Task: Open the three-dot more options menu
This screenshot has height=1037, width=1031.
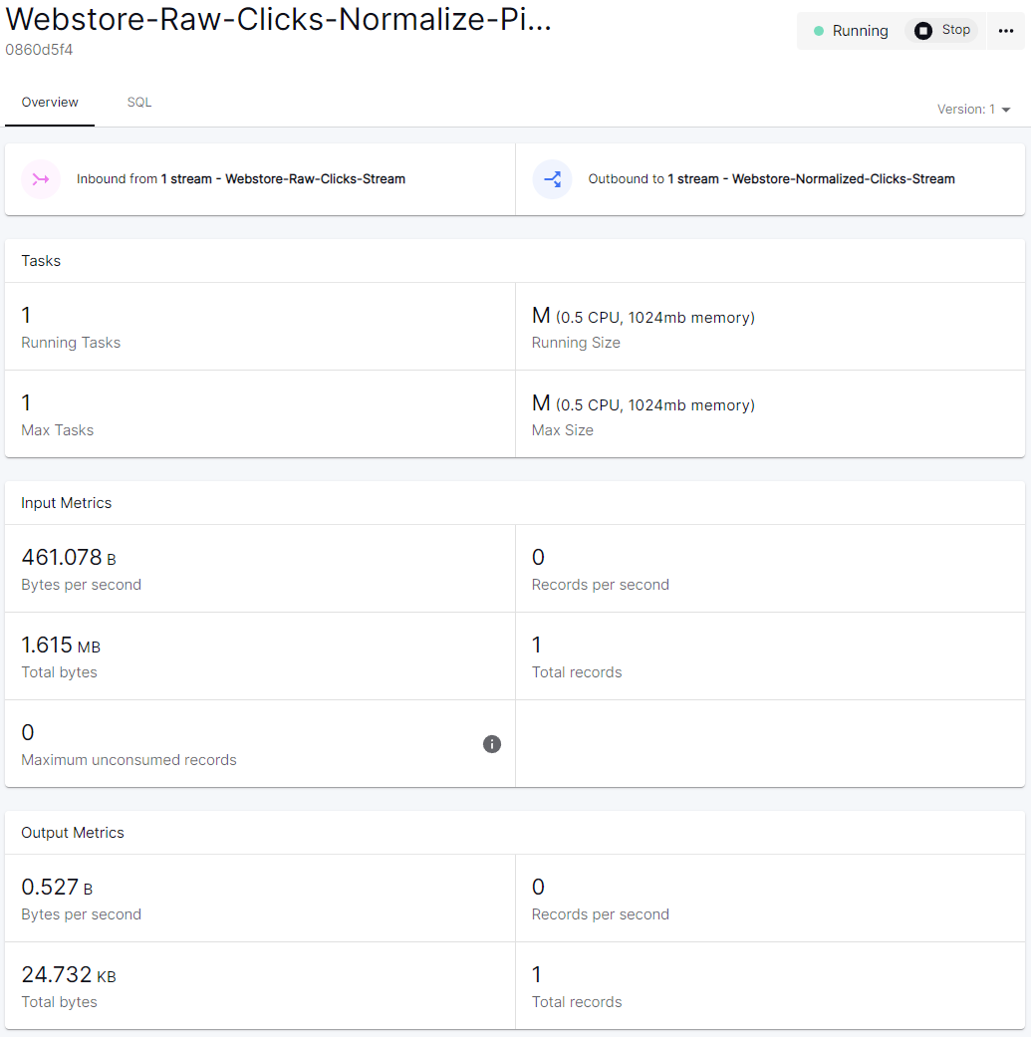Action: pos(1005,31)
